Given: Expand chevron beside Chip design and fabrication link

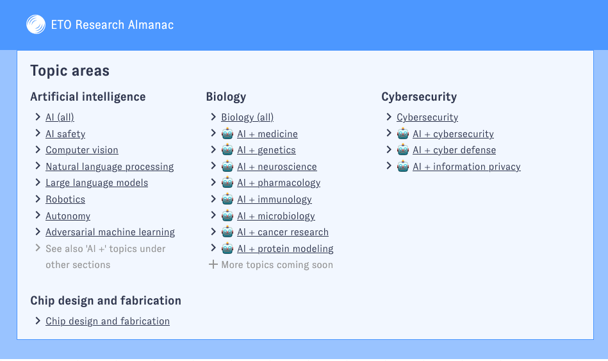Looking at the screenshot, I should click(38, 321).
